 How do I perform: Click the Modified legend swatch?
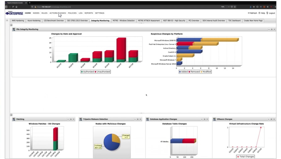pyautogui.click(x=201, y=72)
